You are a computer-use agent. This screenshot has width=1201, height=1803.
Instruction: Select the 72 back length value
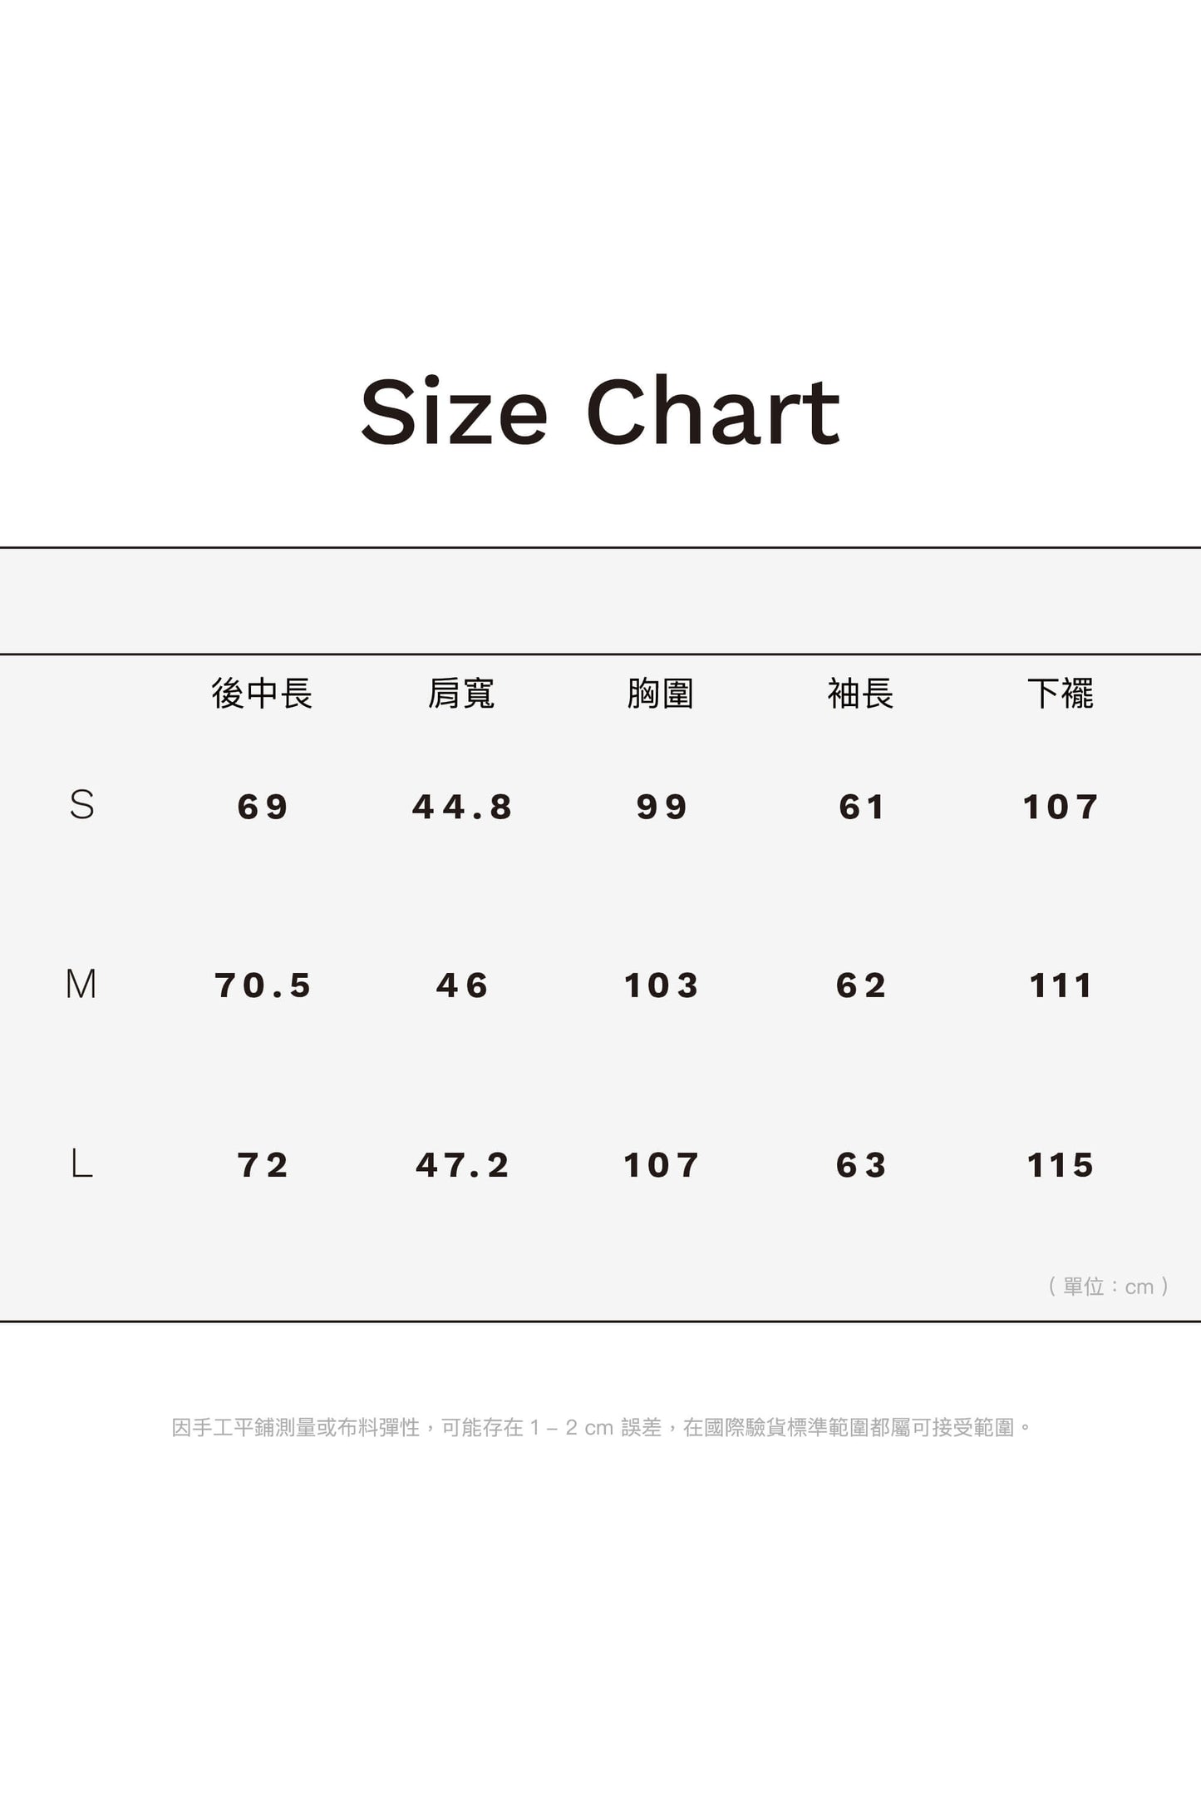pos(263,1165)
